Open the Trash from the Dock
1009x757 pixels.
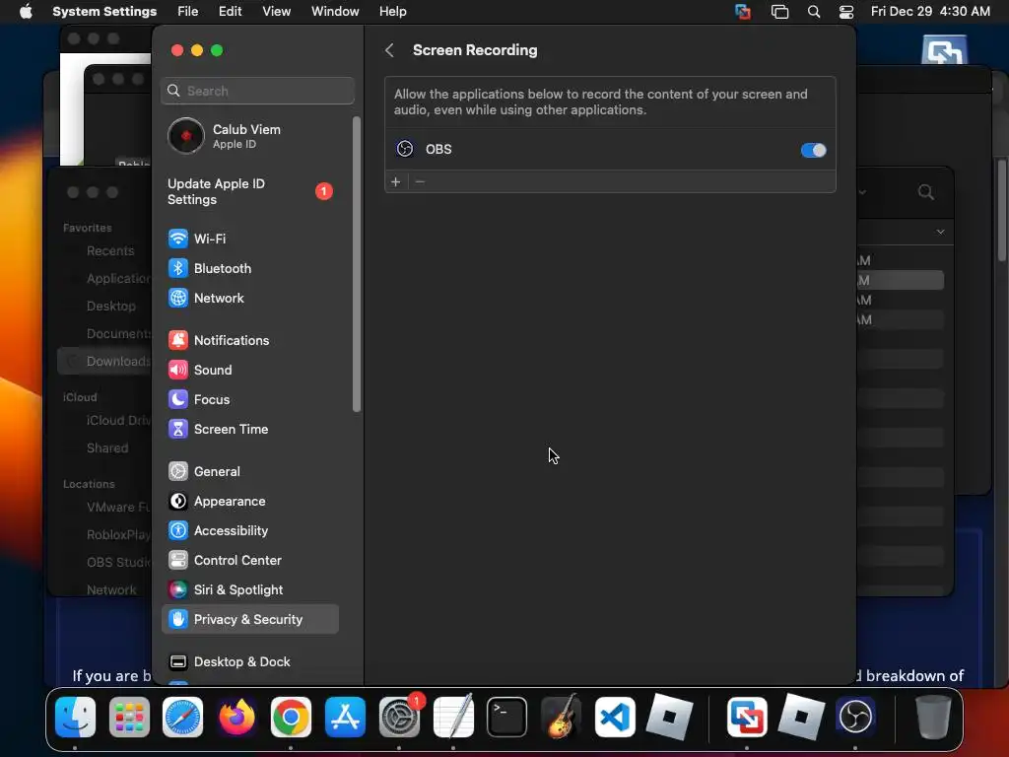pyautogui.click(x=933, y=717)
